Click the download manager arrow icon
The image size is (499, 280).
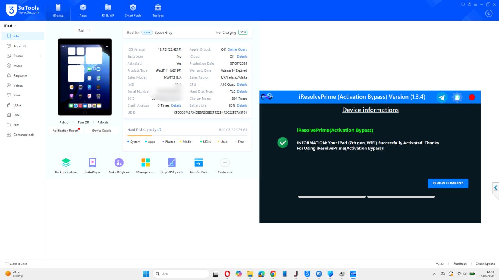coord(489,13)
